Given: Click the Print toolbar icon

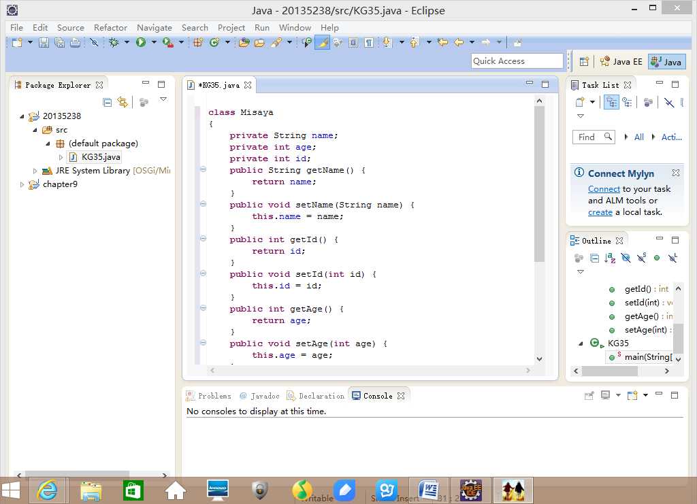Looking at the screenshot, I should coord(75,43).
